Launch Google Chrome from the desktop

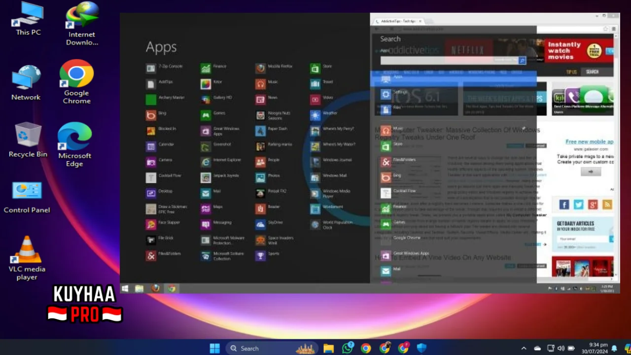click(x=77, y=82)
